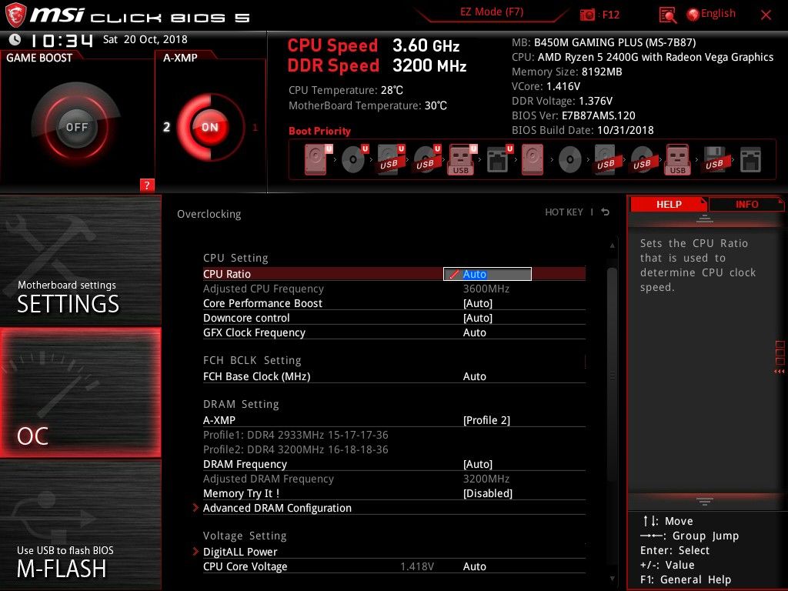
Task: Select A-XMP profile number 2
Action: click(166, 127)
